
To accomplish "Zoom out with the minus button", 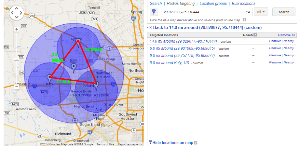I will click(x=17, y=87).
